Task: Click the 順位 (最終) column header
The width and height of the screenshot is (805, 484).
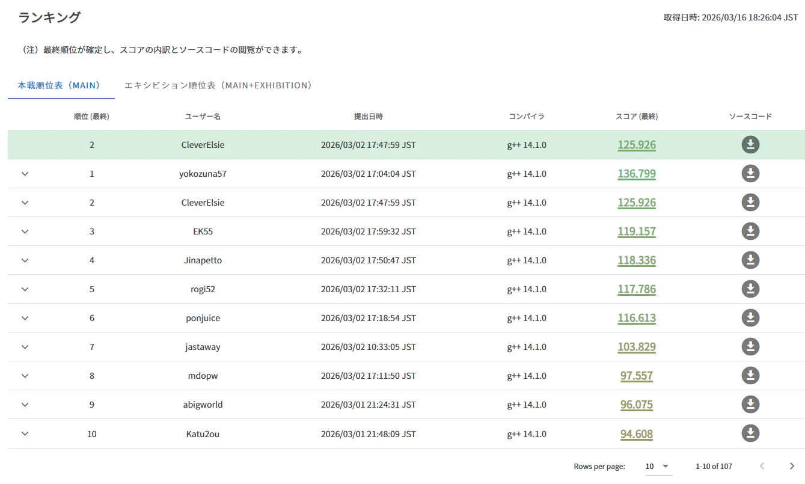Action: (91, 117)
